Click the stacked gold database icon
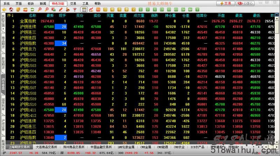The height and width of the screenshot is (156, 280). (x=18, y=10)
